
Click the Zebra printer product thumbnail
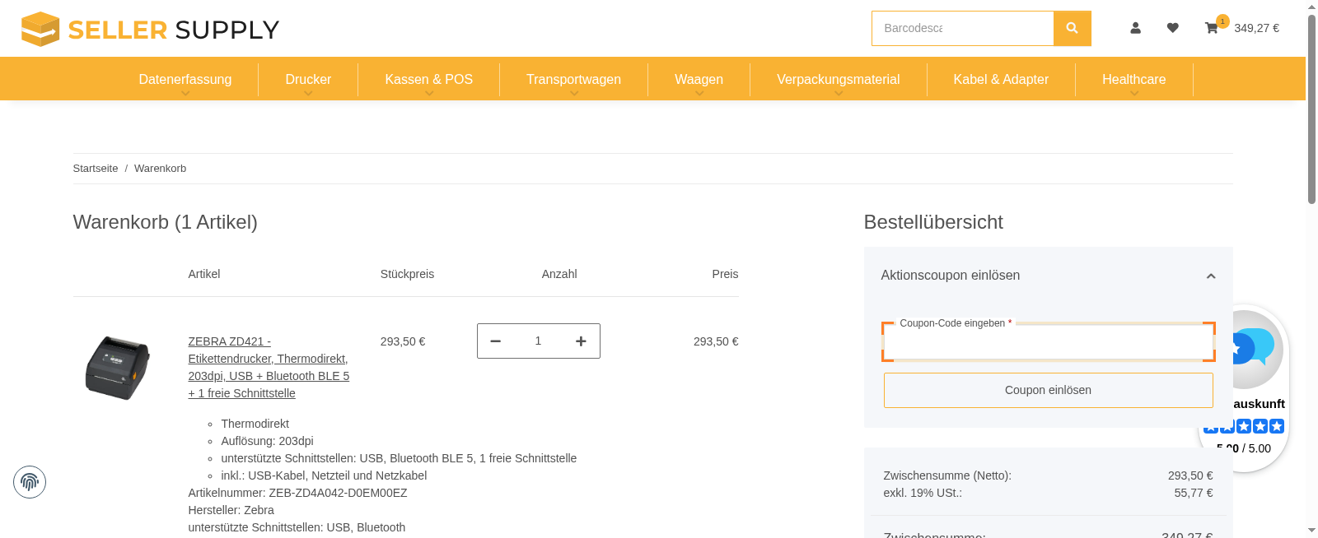118,368
